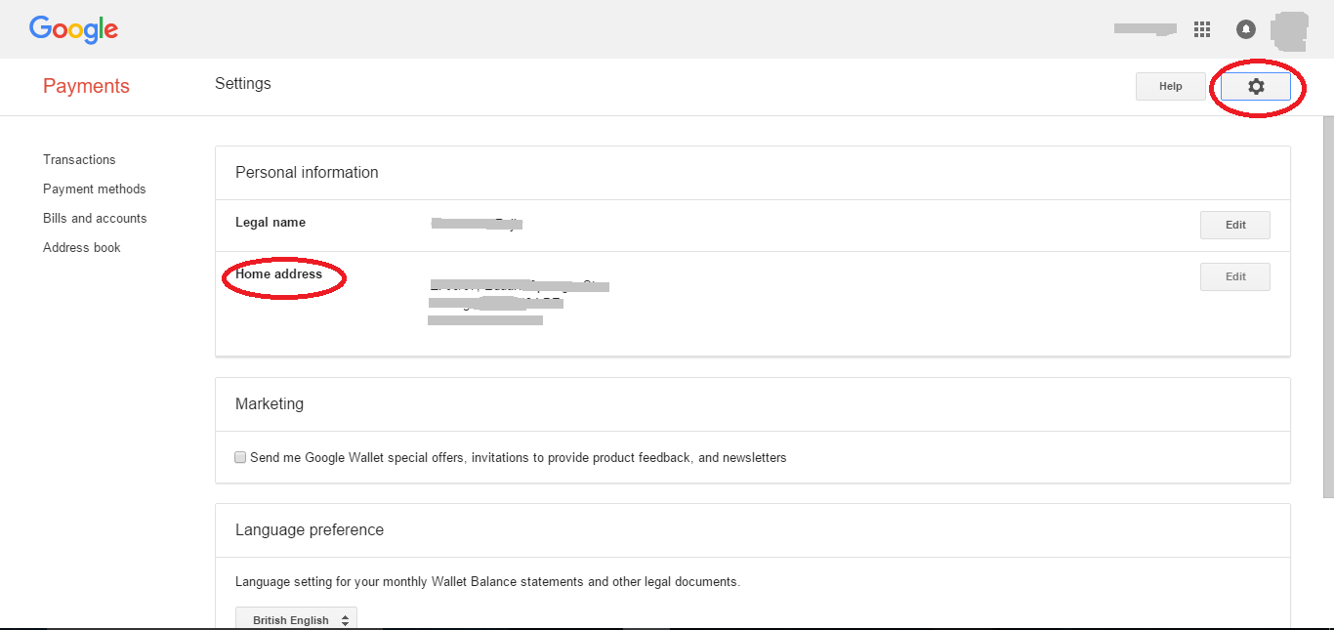Go to Transactions in sidebar
Viewport: 1334px width, 630px height.
pyautogui.click(x=79, y=159)
